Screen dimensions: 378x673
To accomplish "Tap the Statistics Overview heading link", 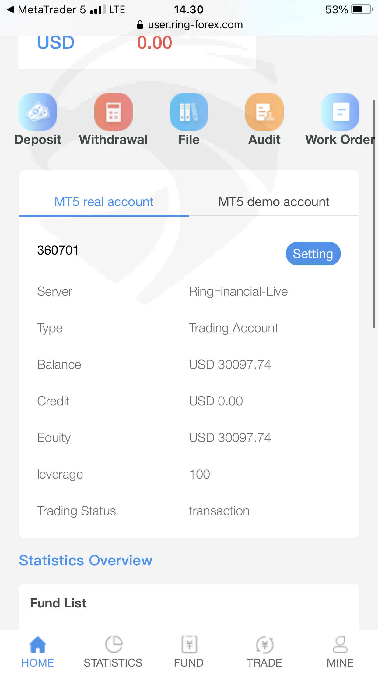I will (86, 560).
